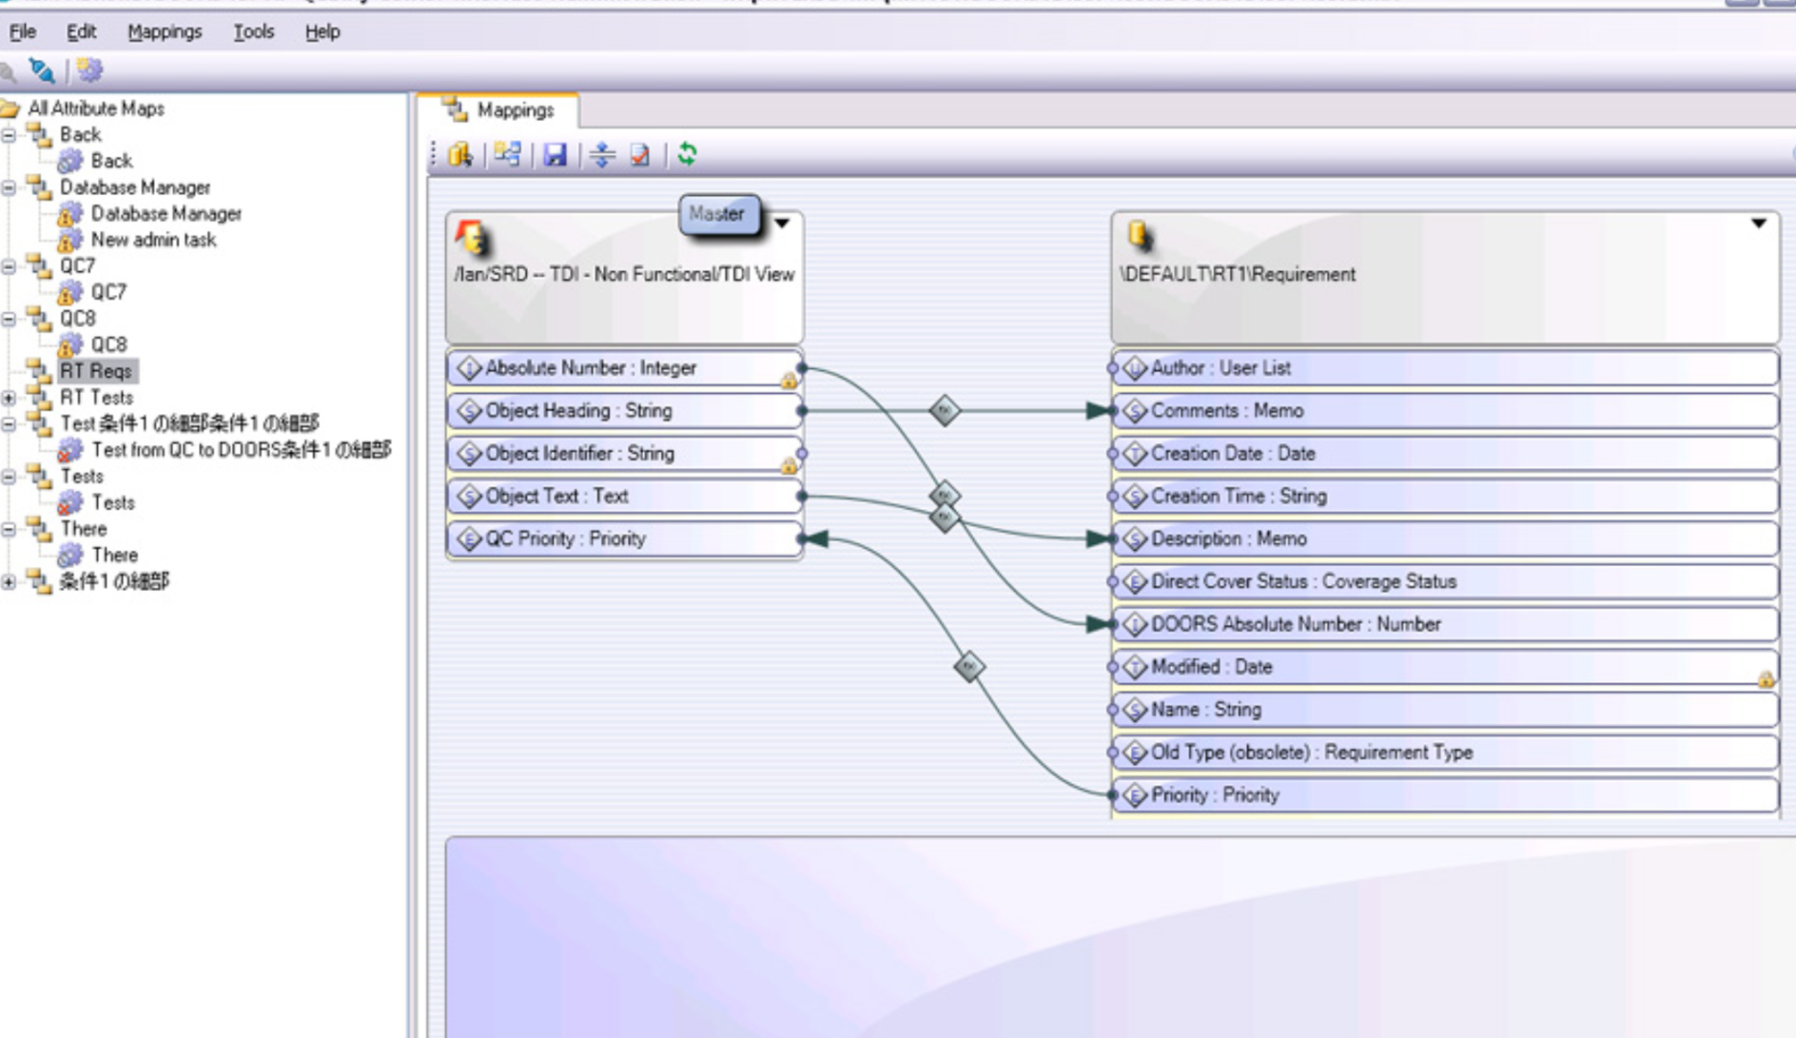Select Old Type (obsolete) : Requirement Type attribute
Viewport: 1796px width, 1038px height.
click(1445, 753)
